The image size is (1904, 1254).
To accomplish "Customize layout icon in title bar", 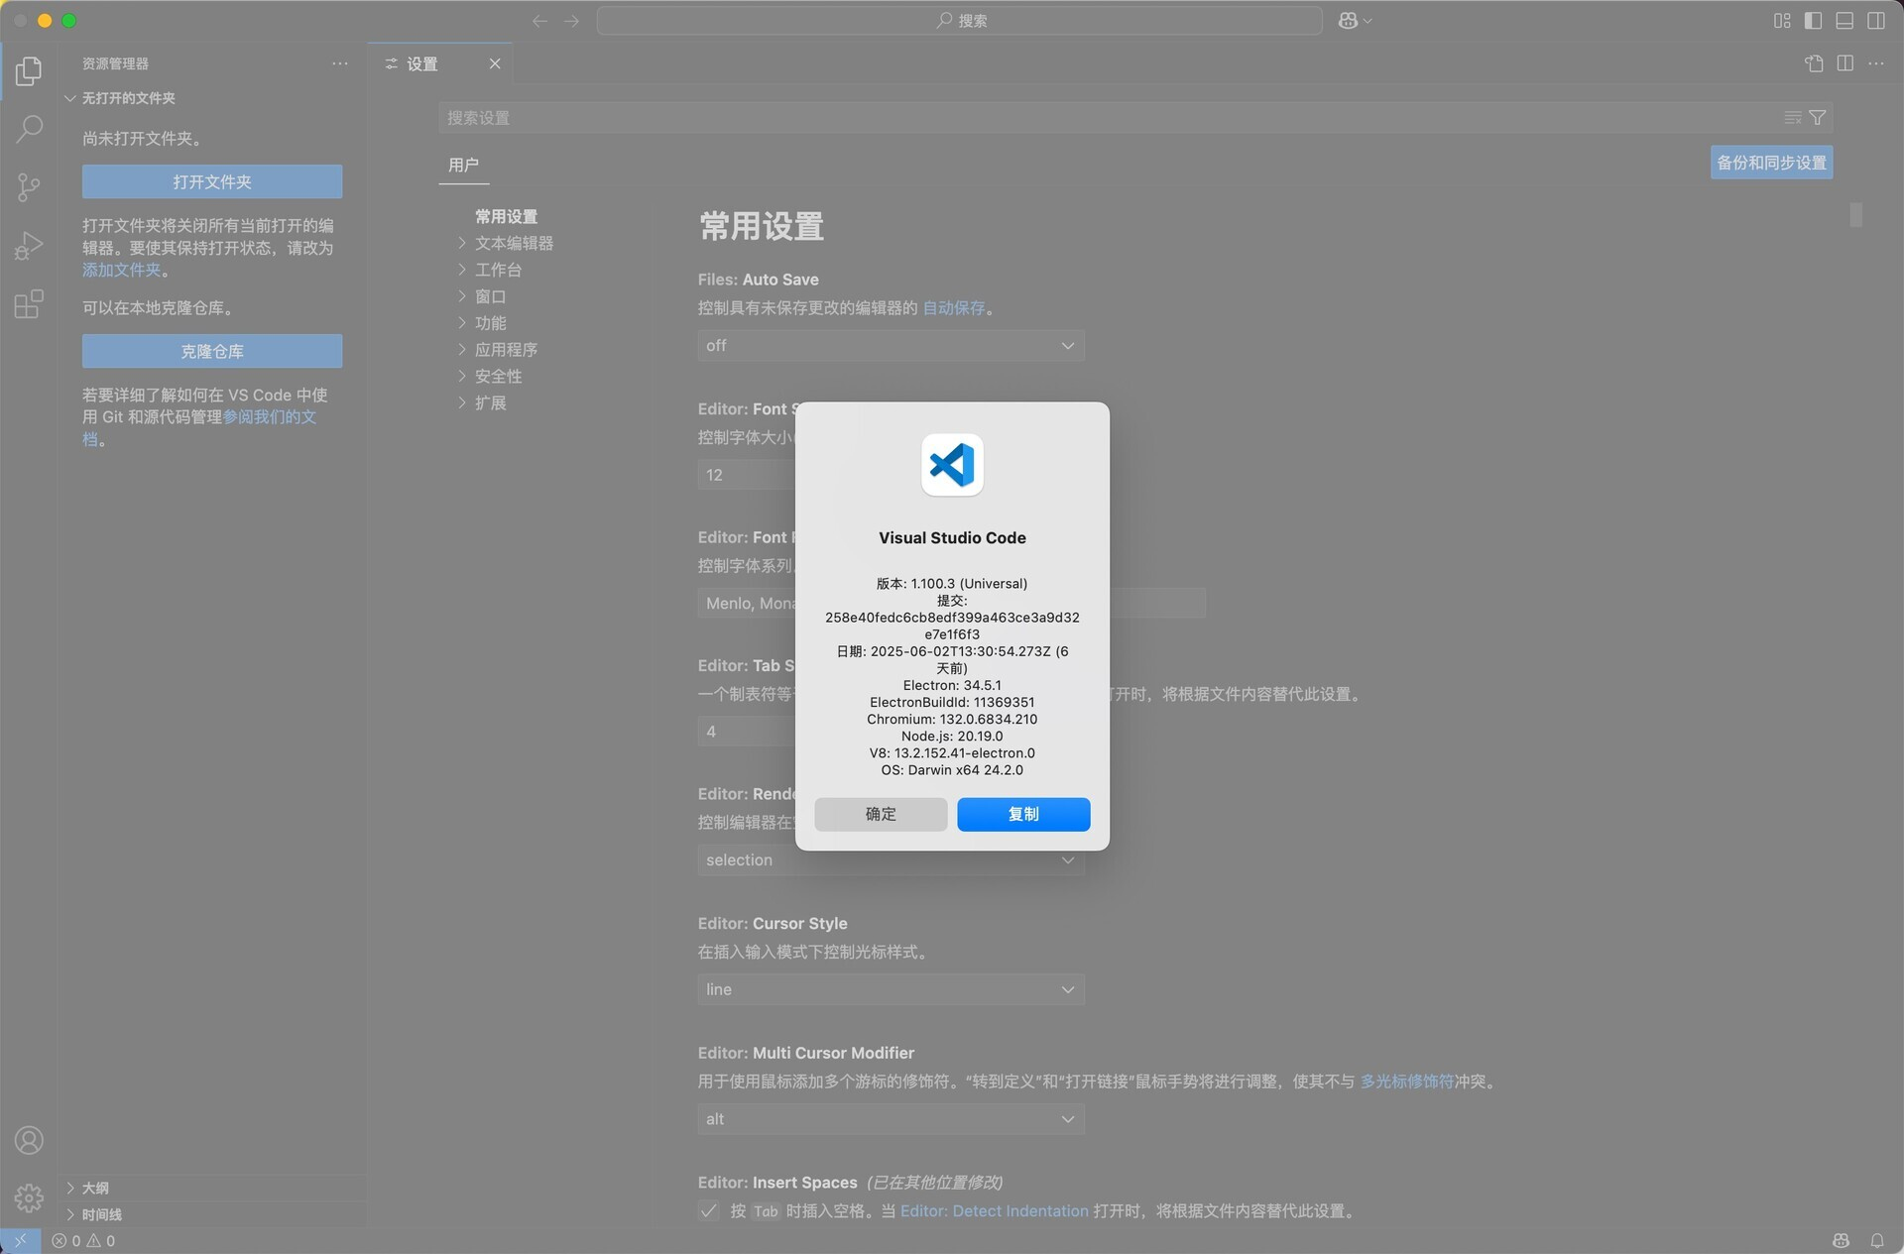I will coord(1782,21).
